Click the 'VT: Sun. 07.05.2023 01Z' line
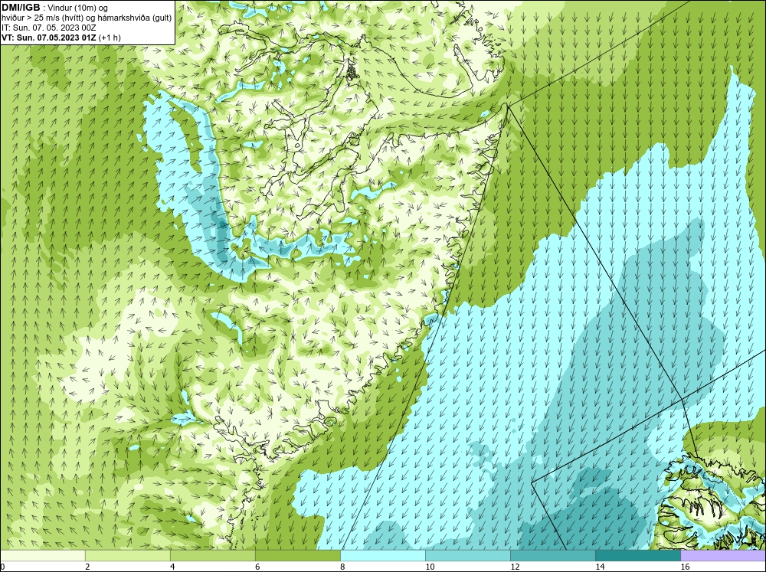The width and height of the screenshot is (766, 572). coord(61,38)
